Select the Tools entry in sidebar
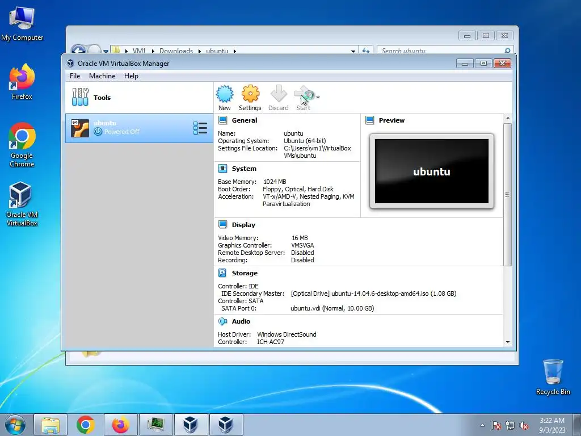Image resolution: width=581 pixels, height=436 pixels. click(140, 98)
